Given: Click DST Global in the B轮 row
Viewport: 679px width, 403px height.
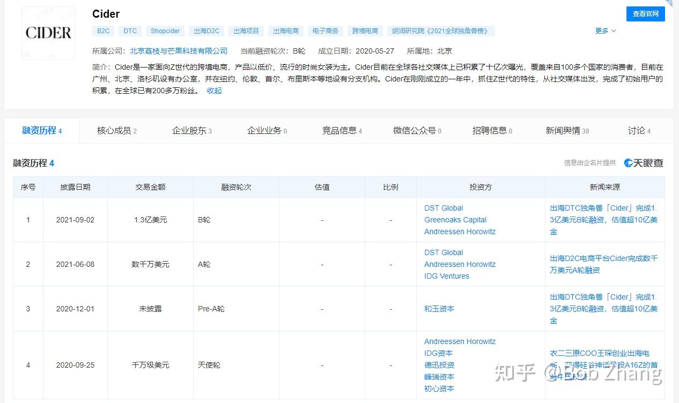Looking at the screenshot, I should (x=444, y=208).
